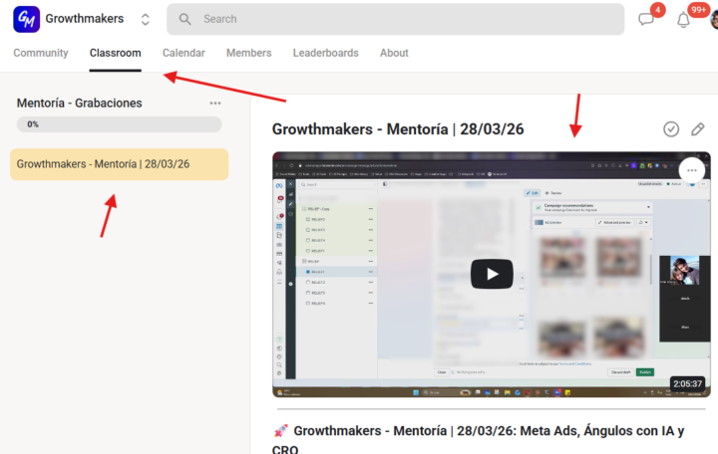Open the group switcher chevron arrows
This screenshot has height=454, width=718.
click(146, 19)
